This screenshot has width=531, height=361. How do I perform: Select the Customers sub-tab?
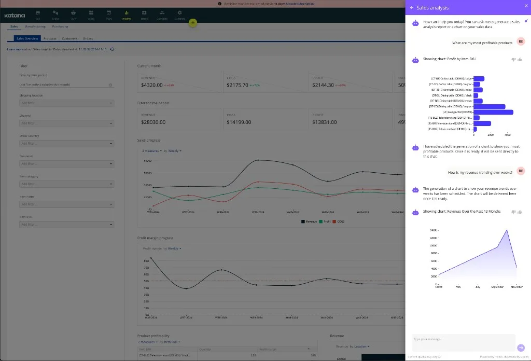pyautogui.click(x=69, y=38)
